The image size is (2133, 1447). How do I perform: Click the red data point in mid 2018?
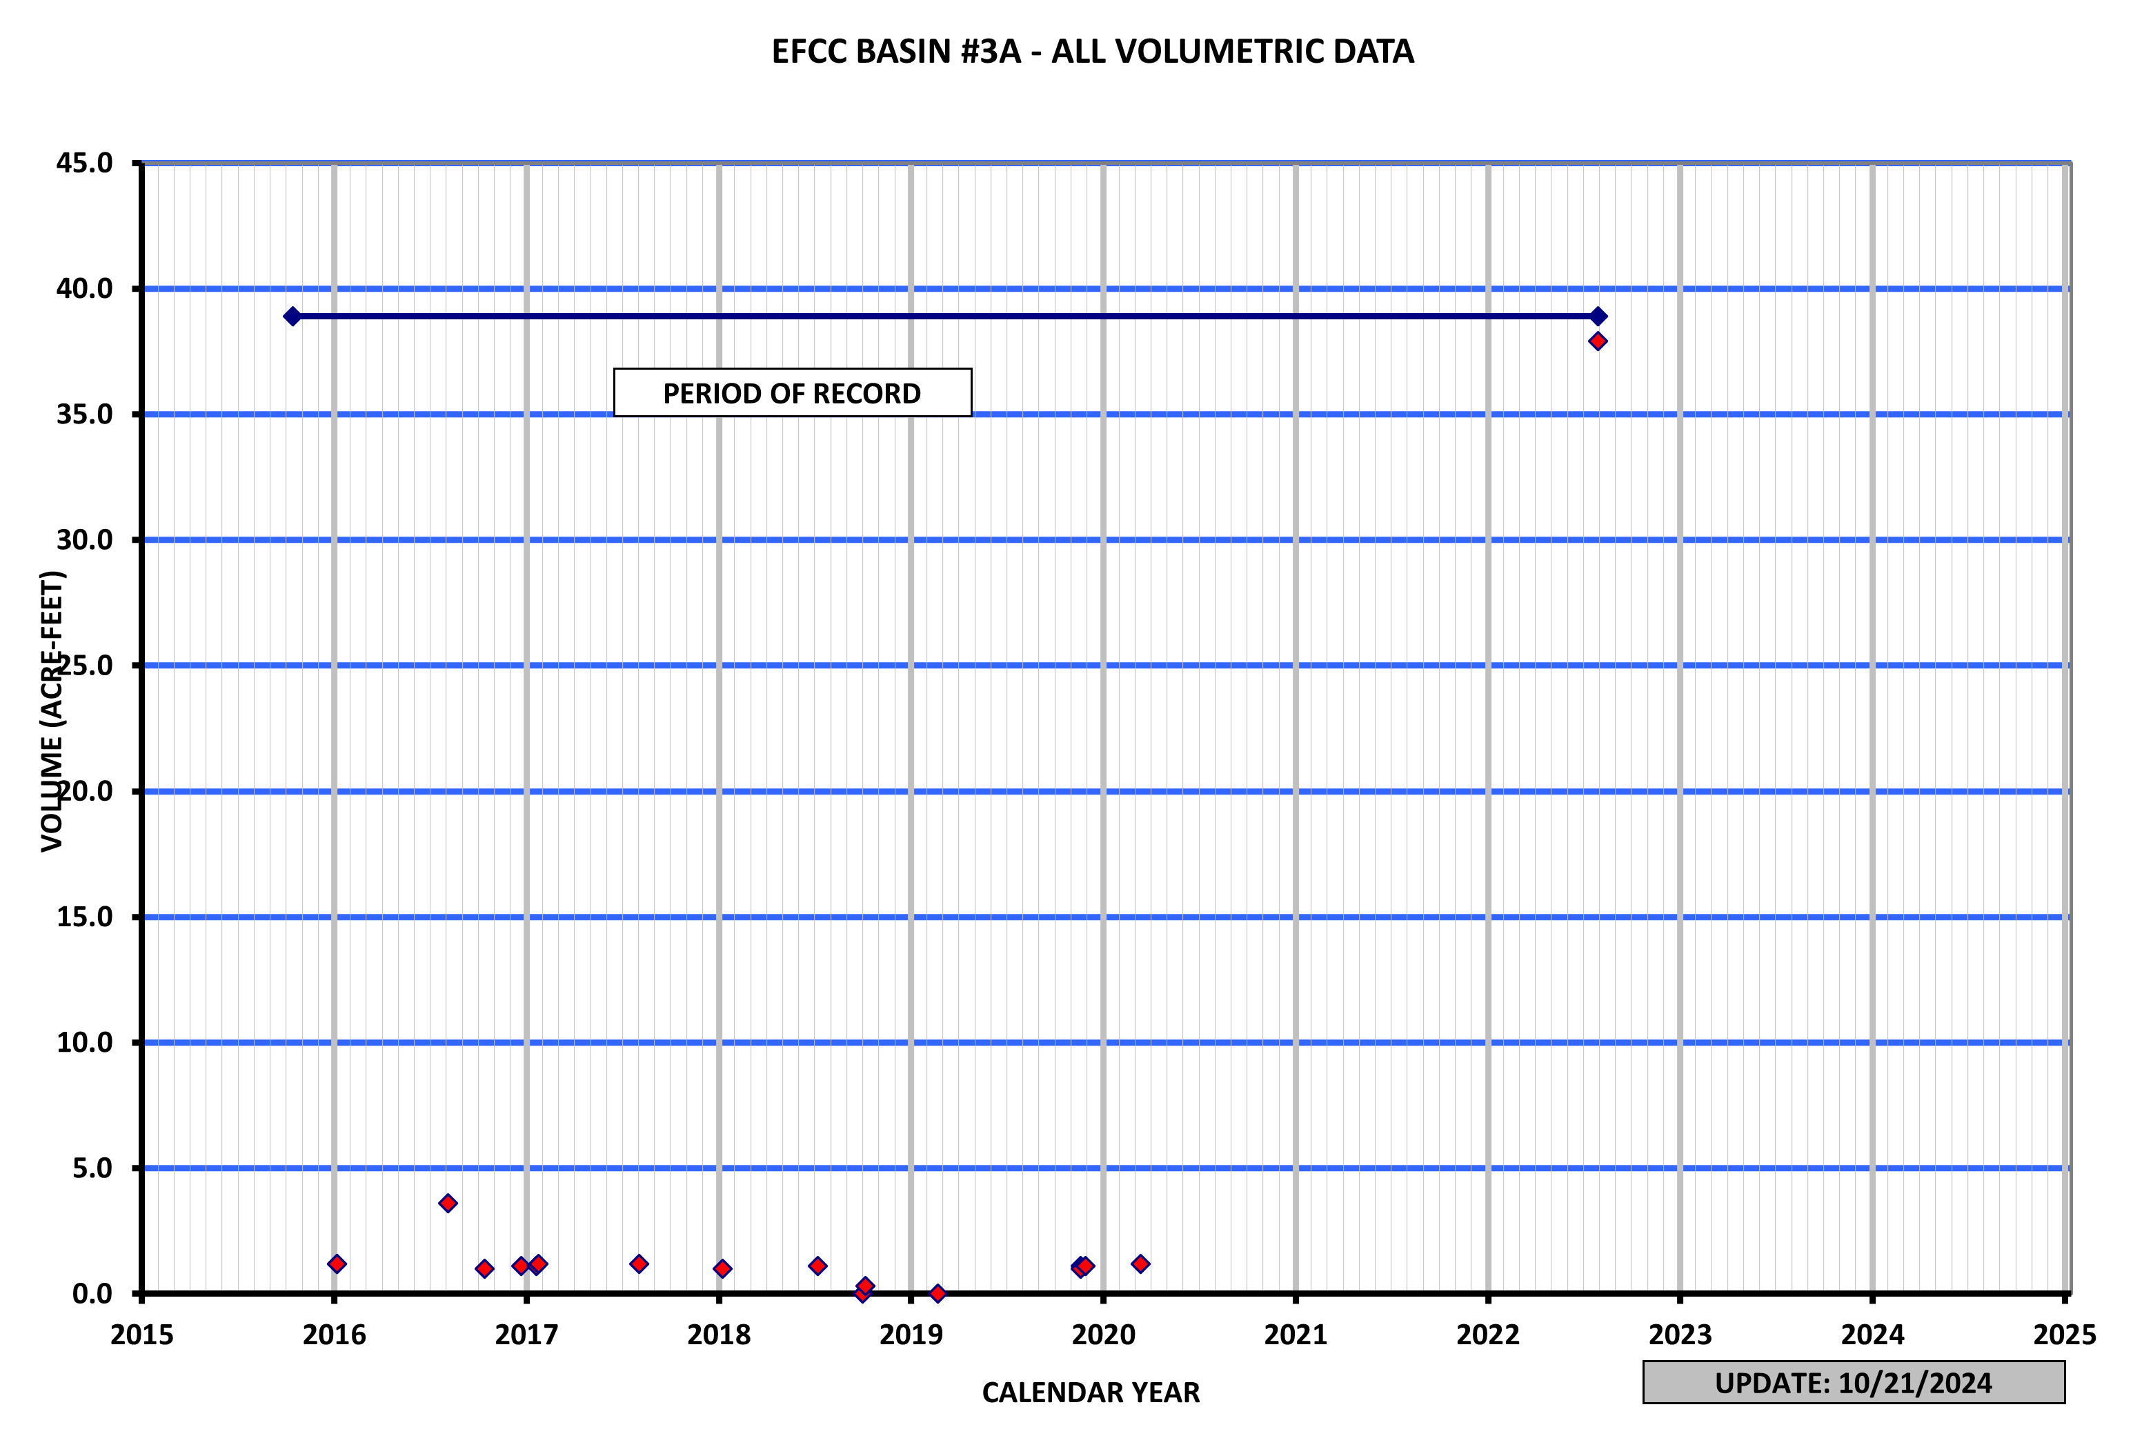(x=817, y=1266)
